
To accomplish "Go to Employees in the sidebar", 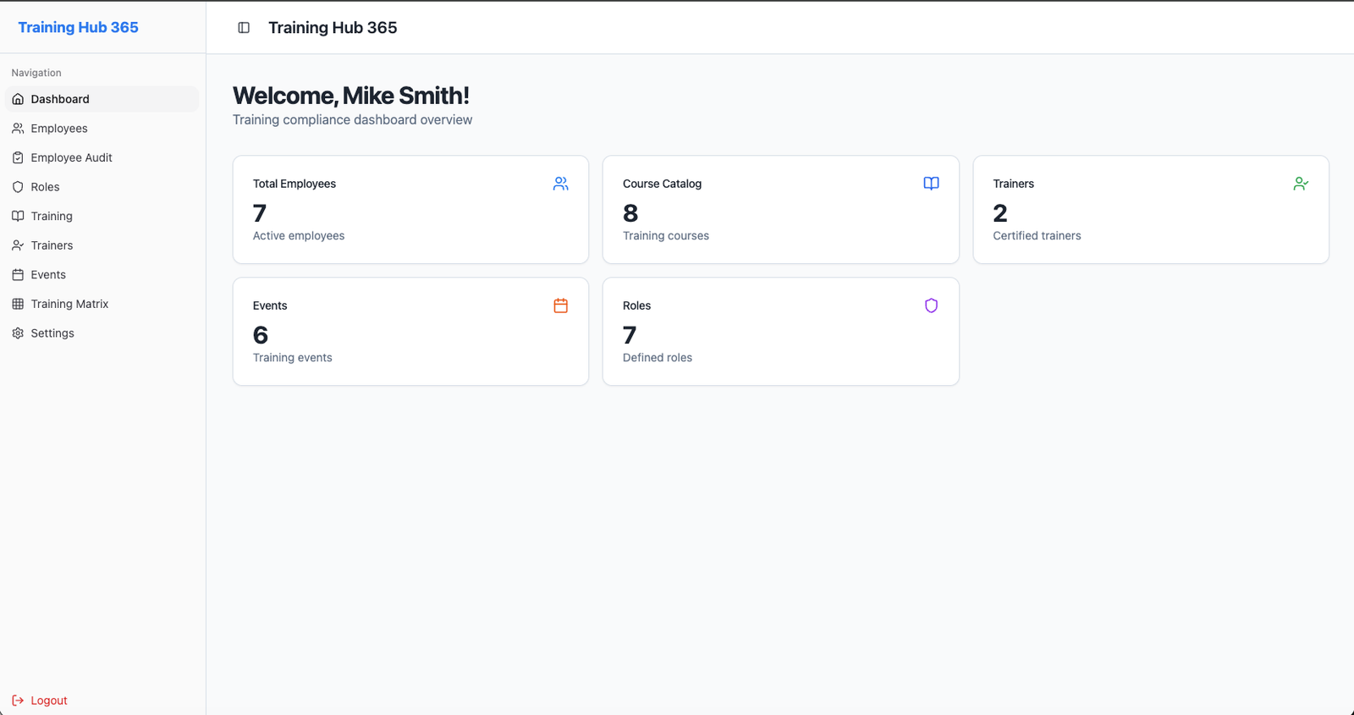I will click(x=102, y=129).
